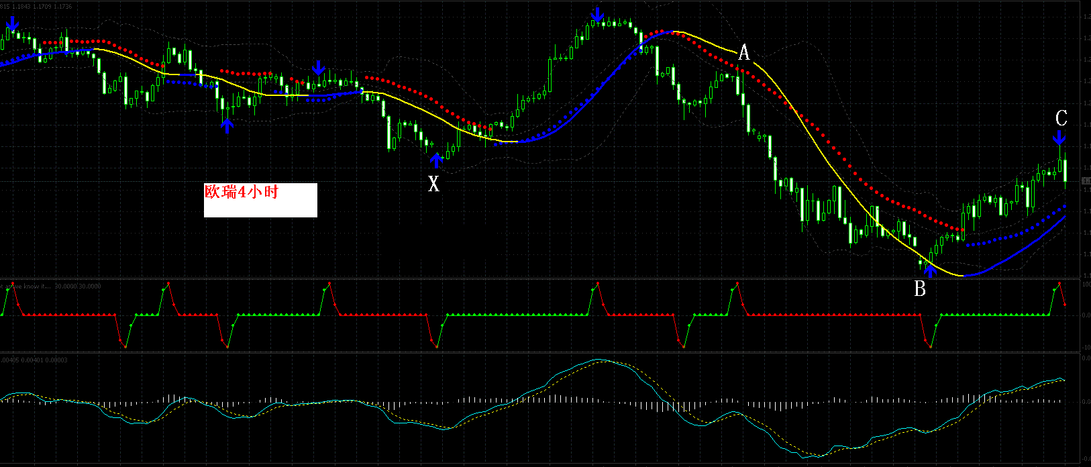1091x467 pixels.
Task: Select the blue up arrow above label X
Action: [436, 160]
